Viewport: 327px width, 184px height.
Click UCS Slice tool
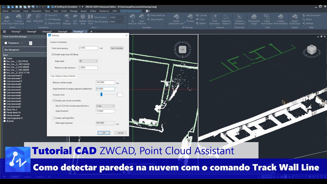75,19
